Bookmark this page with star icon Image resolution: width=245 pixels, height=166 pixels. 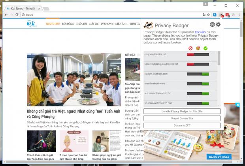(x=208, y=15)
